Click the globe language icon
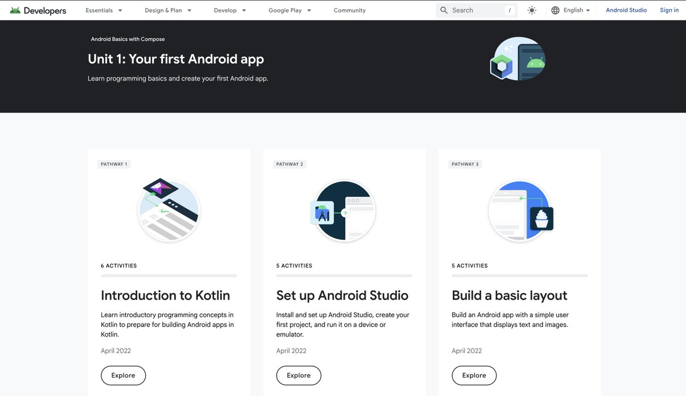 coord(555,10)
